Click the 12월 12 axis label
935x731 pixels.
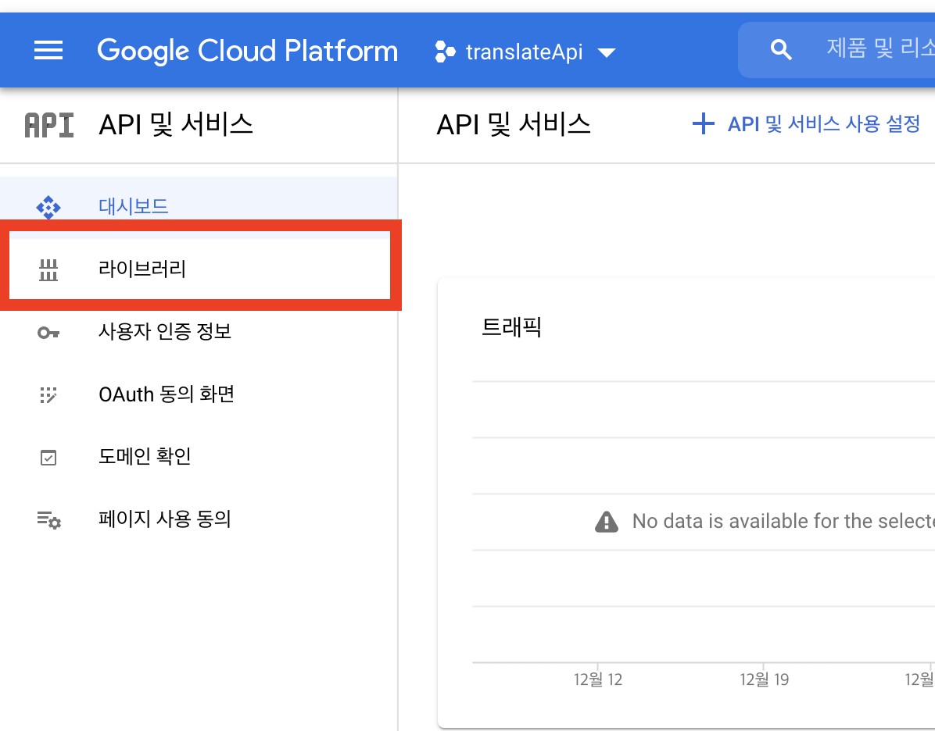pos(597,679)
